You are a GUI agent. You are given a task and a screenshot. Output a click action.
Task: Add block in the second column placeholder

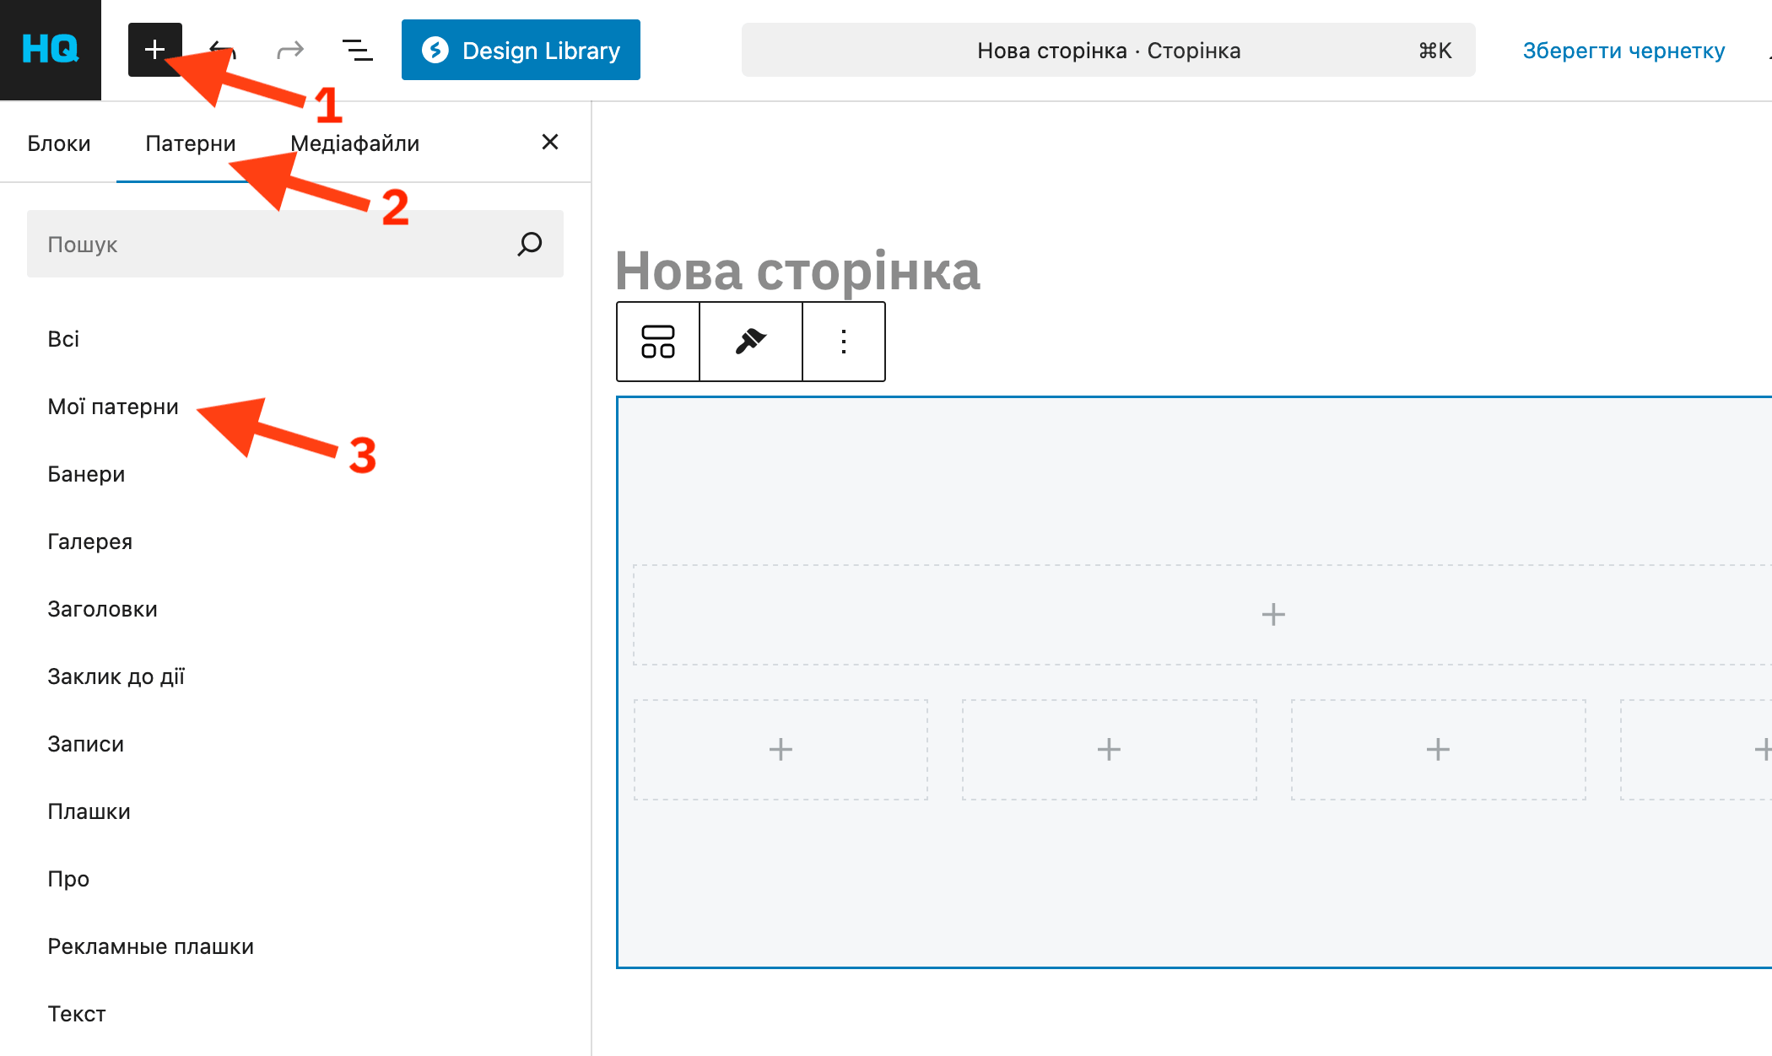coord(1109,749)
